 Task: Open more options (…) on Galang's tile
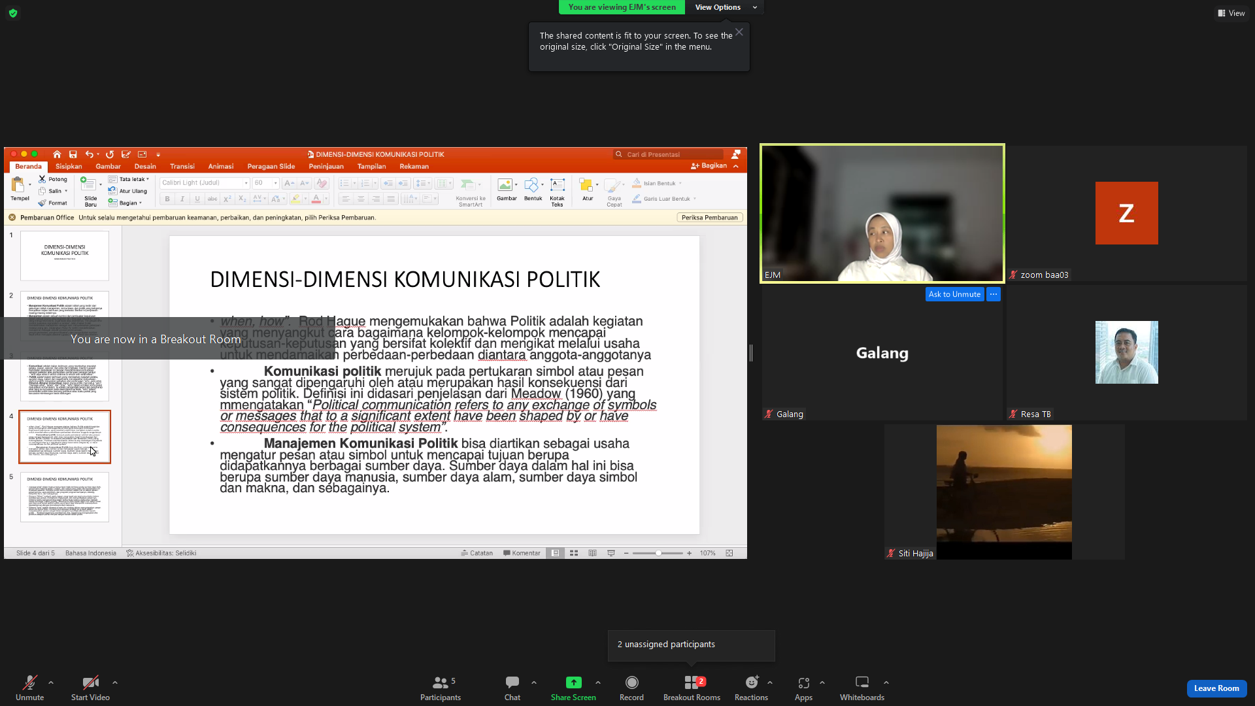click(994, 294)
